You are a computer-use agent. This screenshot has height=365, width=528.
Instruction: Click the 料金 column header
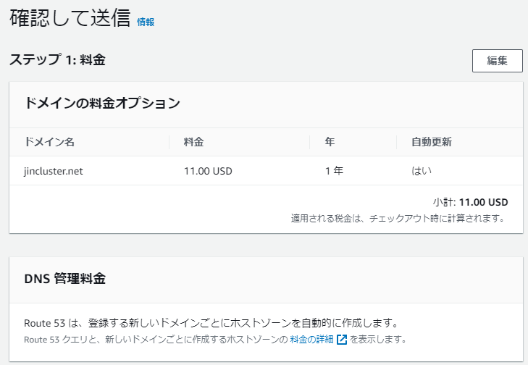[194, 142]
